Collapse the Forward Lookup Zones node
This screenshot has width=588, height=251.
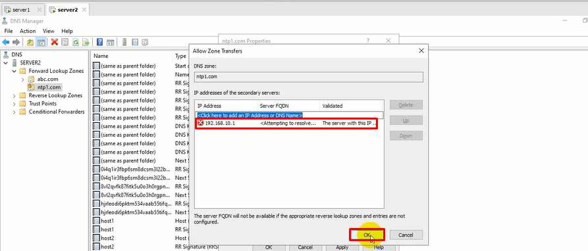pyautogui.click(x=14, y=71)
